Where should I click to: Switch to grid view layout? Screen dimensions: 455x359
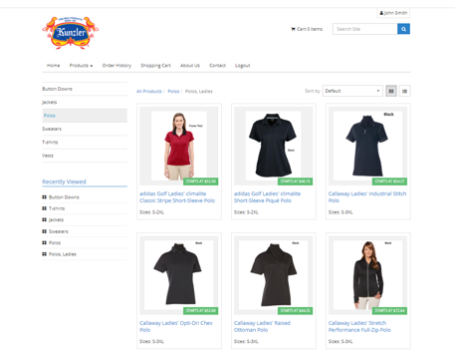[391, 91]
